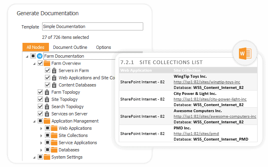
Task: Toggle the Web Applications folder checkbox
Action: [x=47, y=128]
